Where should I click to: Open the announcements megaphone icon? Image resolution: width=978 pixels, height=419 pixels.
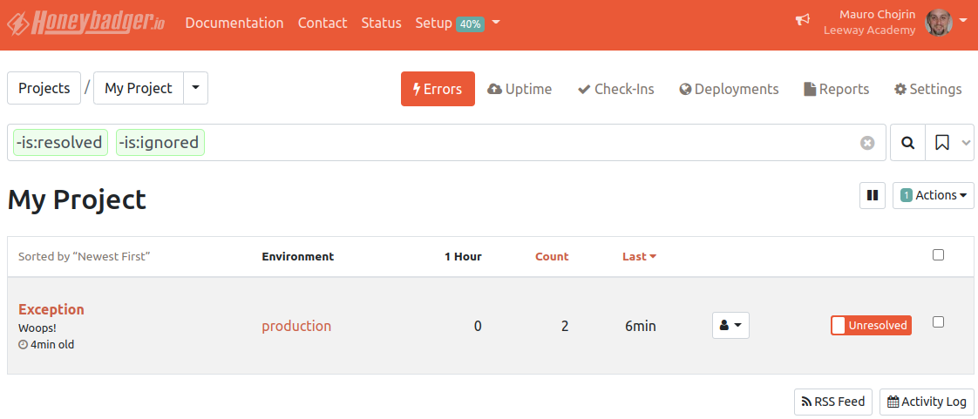[802, 20]
